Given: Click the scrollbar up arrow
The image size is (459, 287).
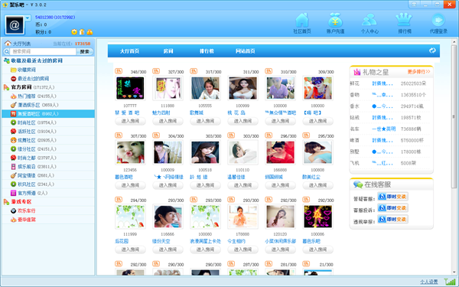Looking at the screenshot, I should (454, 42).
